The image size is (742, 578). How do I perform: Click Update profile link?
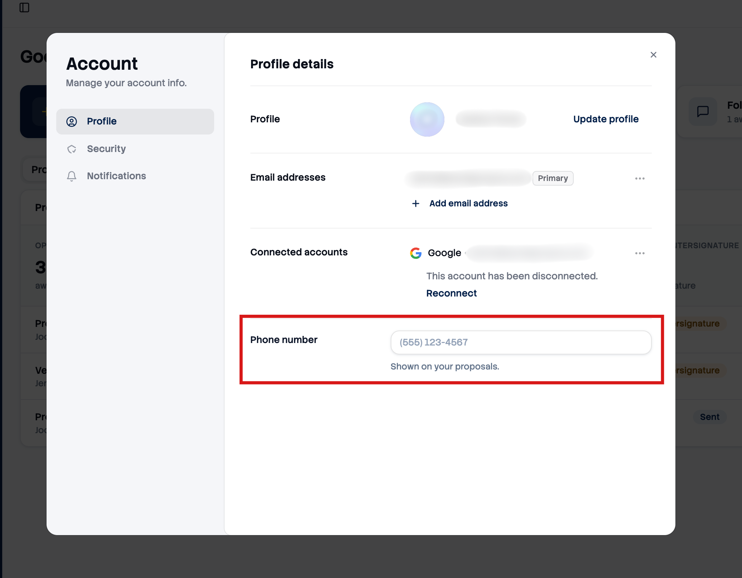coord(606,119)
